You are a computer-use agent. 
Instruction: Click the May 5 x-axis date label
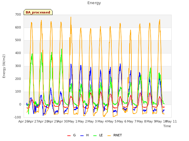click(x=112, y=121)
